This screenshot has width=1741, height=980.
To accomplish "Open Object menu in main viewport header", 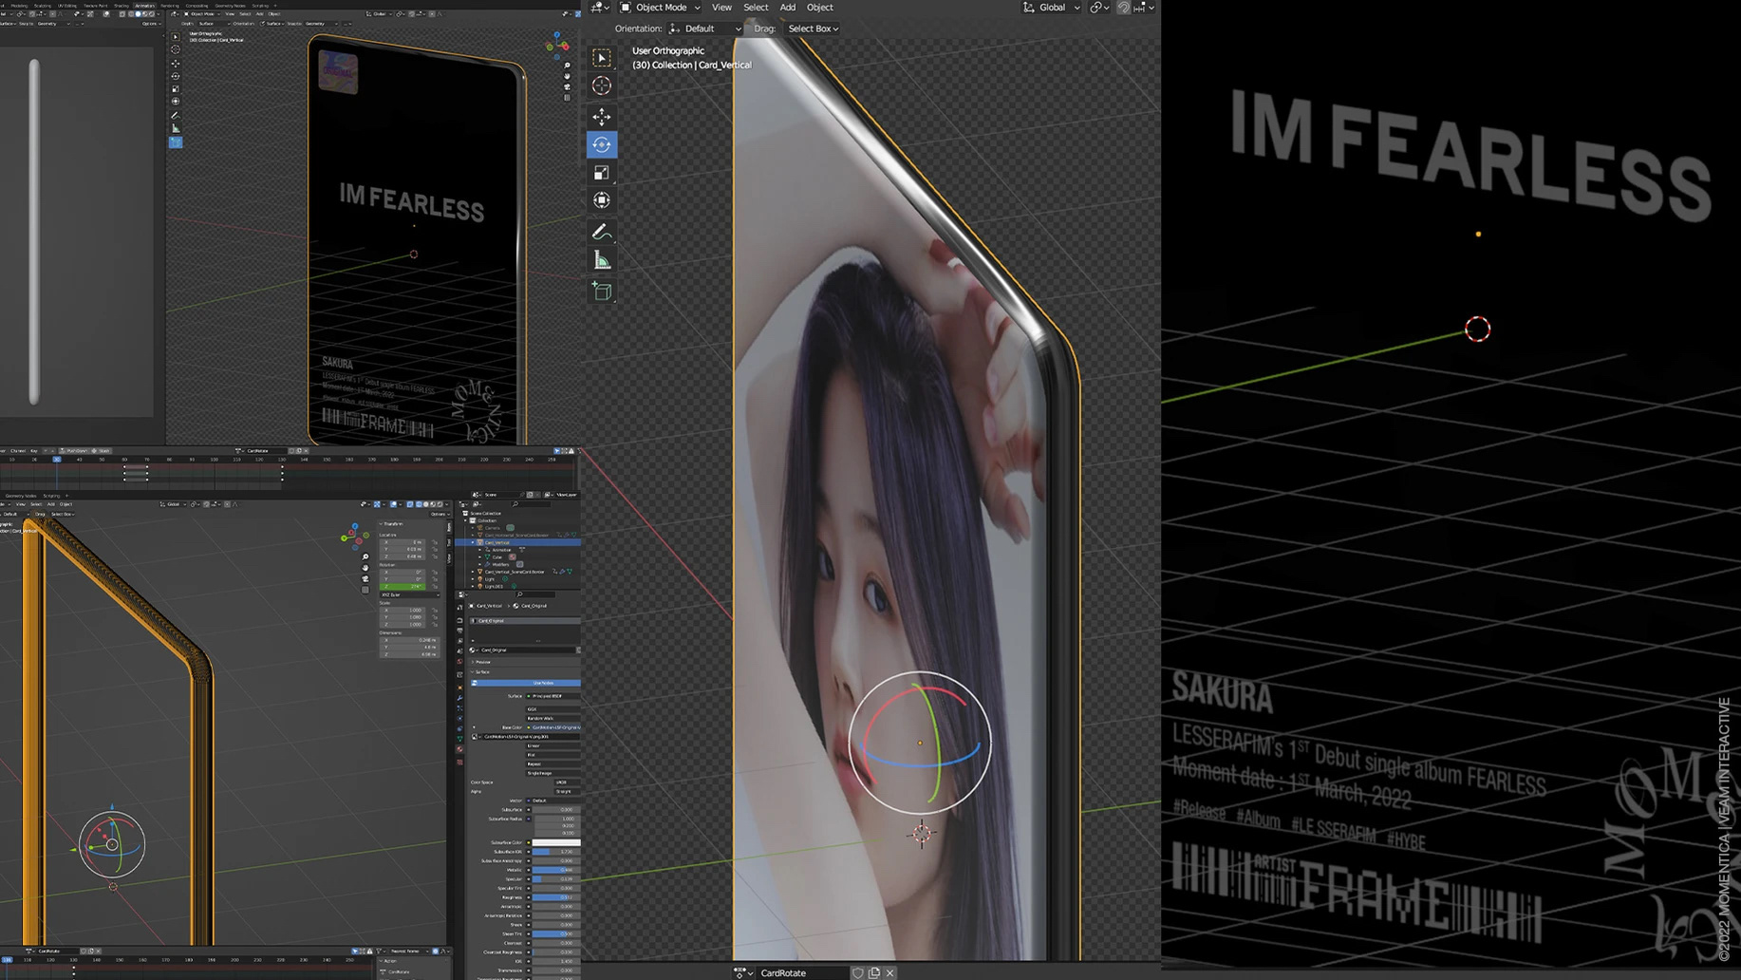I will pyautogui.click(x=819, y=8).
